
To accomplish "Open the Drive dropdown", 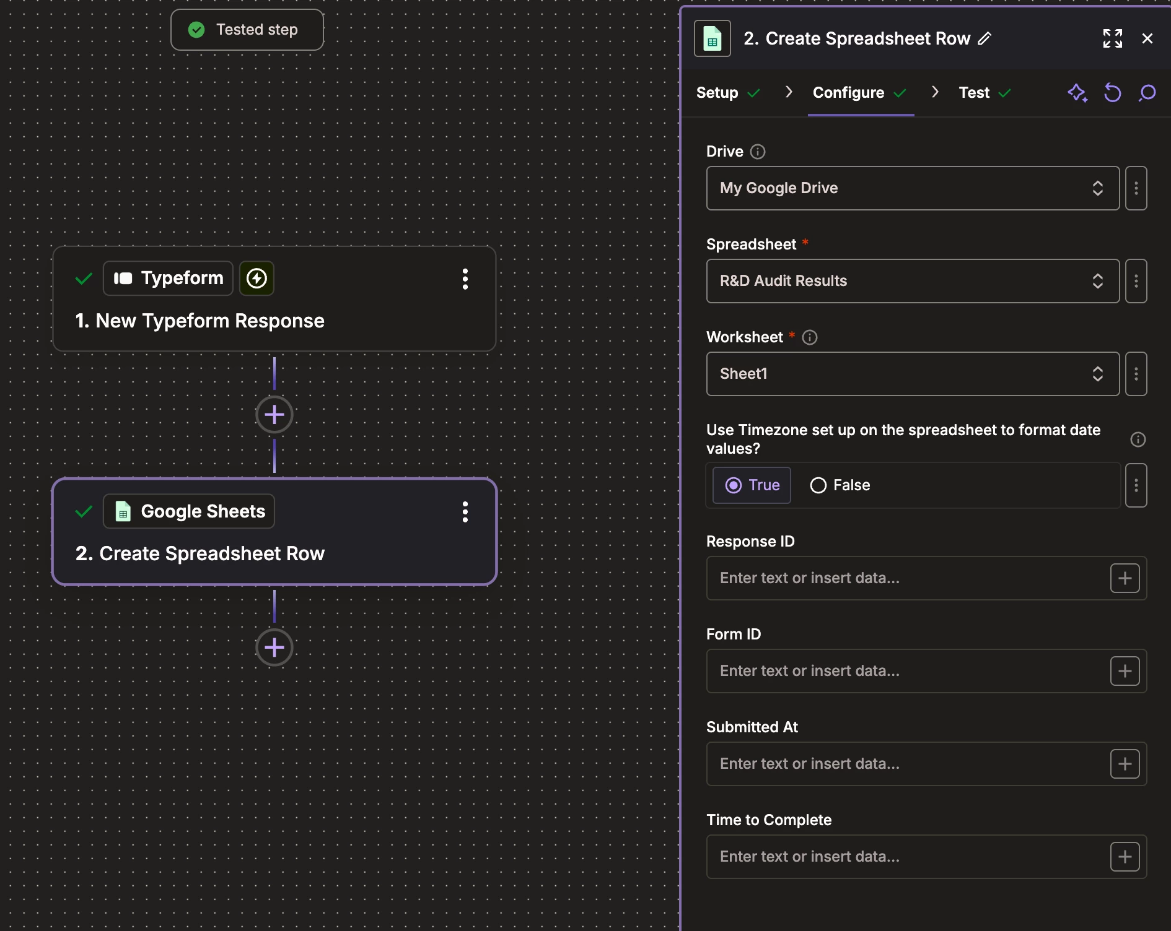I will tap(912, 188).
